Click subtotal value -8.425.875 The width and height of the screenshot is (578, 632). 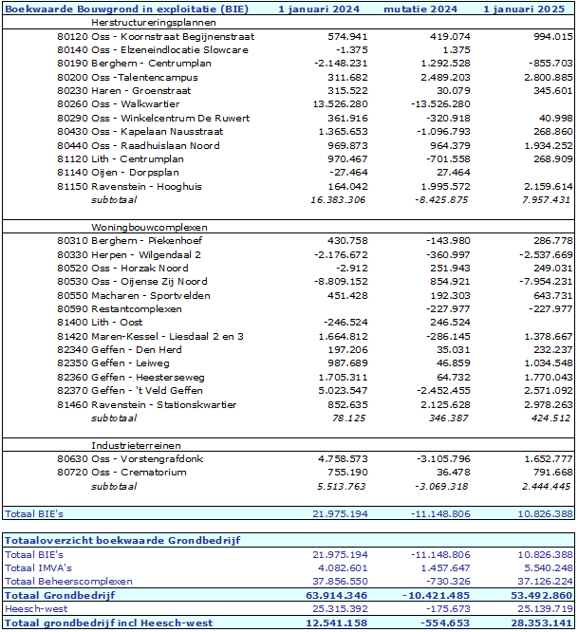pos(441,200)
